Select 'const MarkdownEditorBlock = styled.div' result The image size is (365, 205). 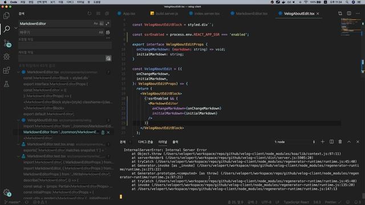click(x=56, y=78)
